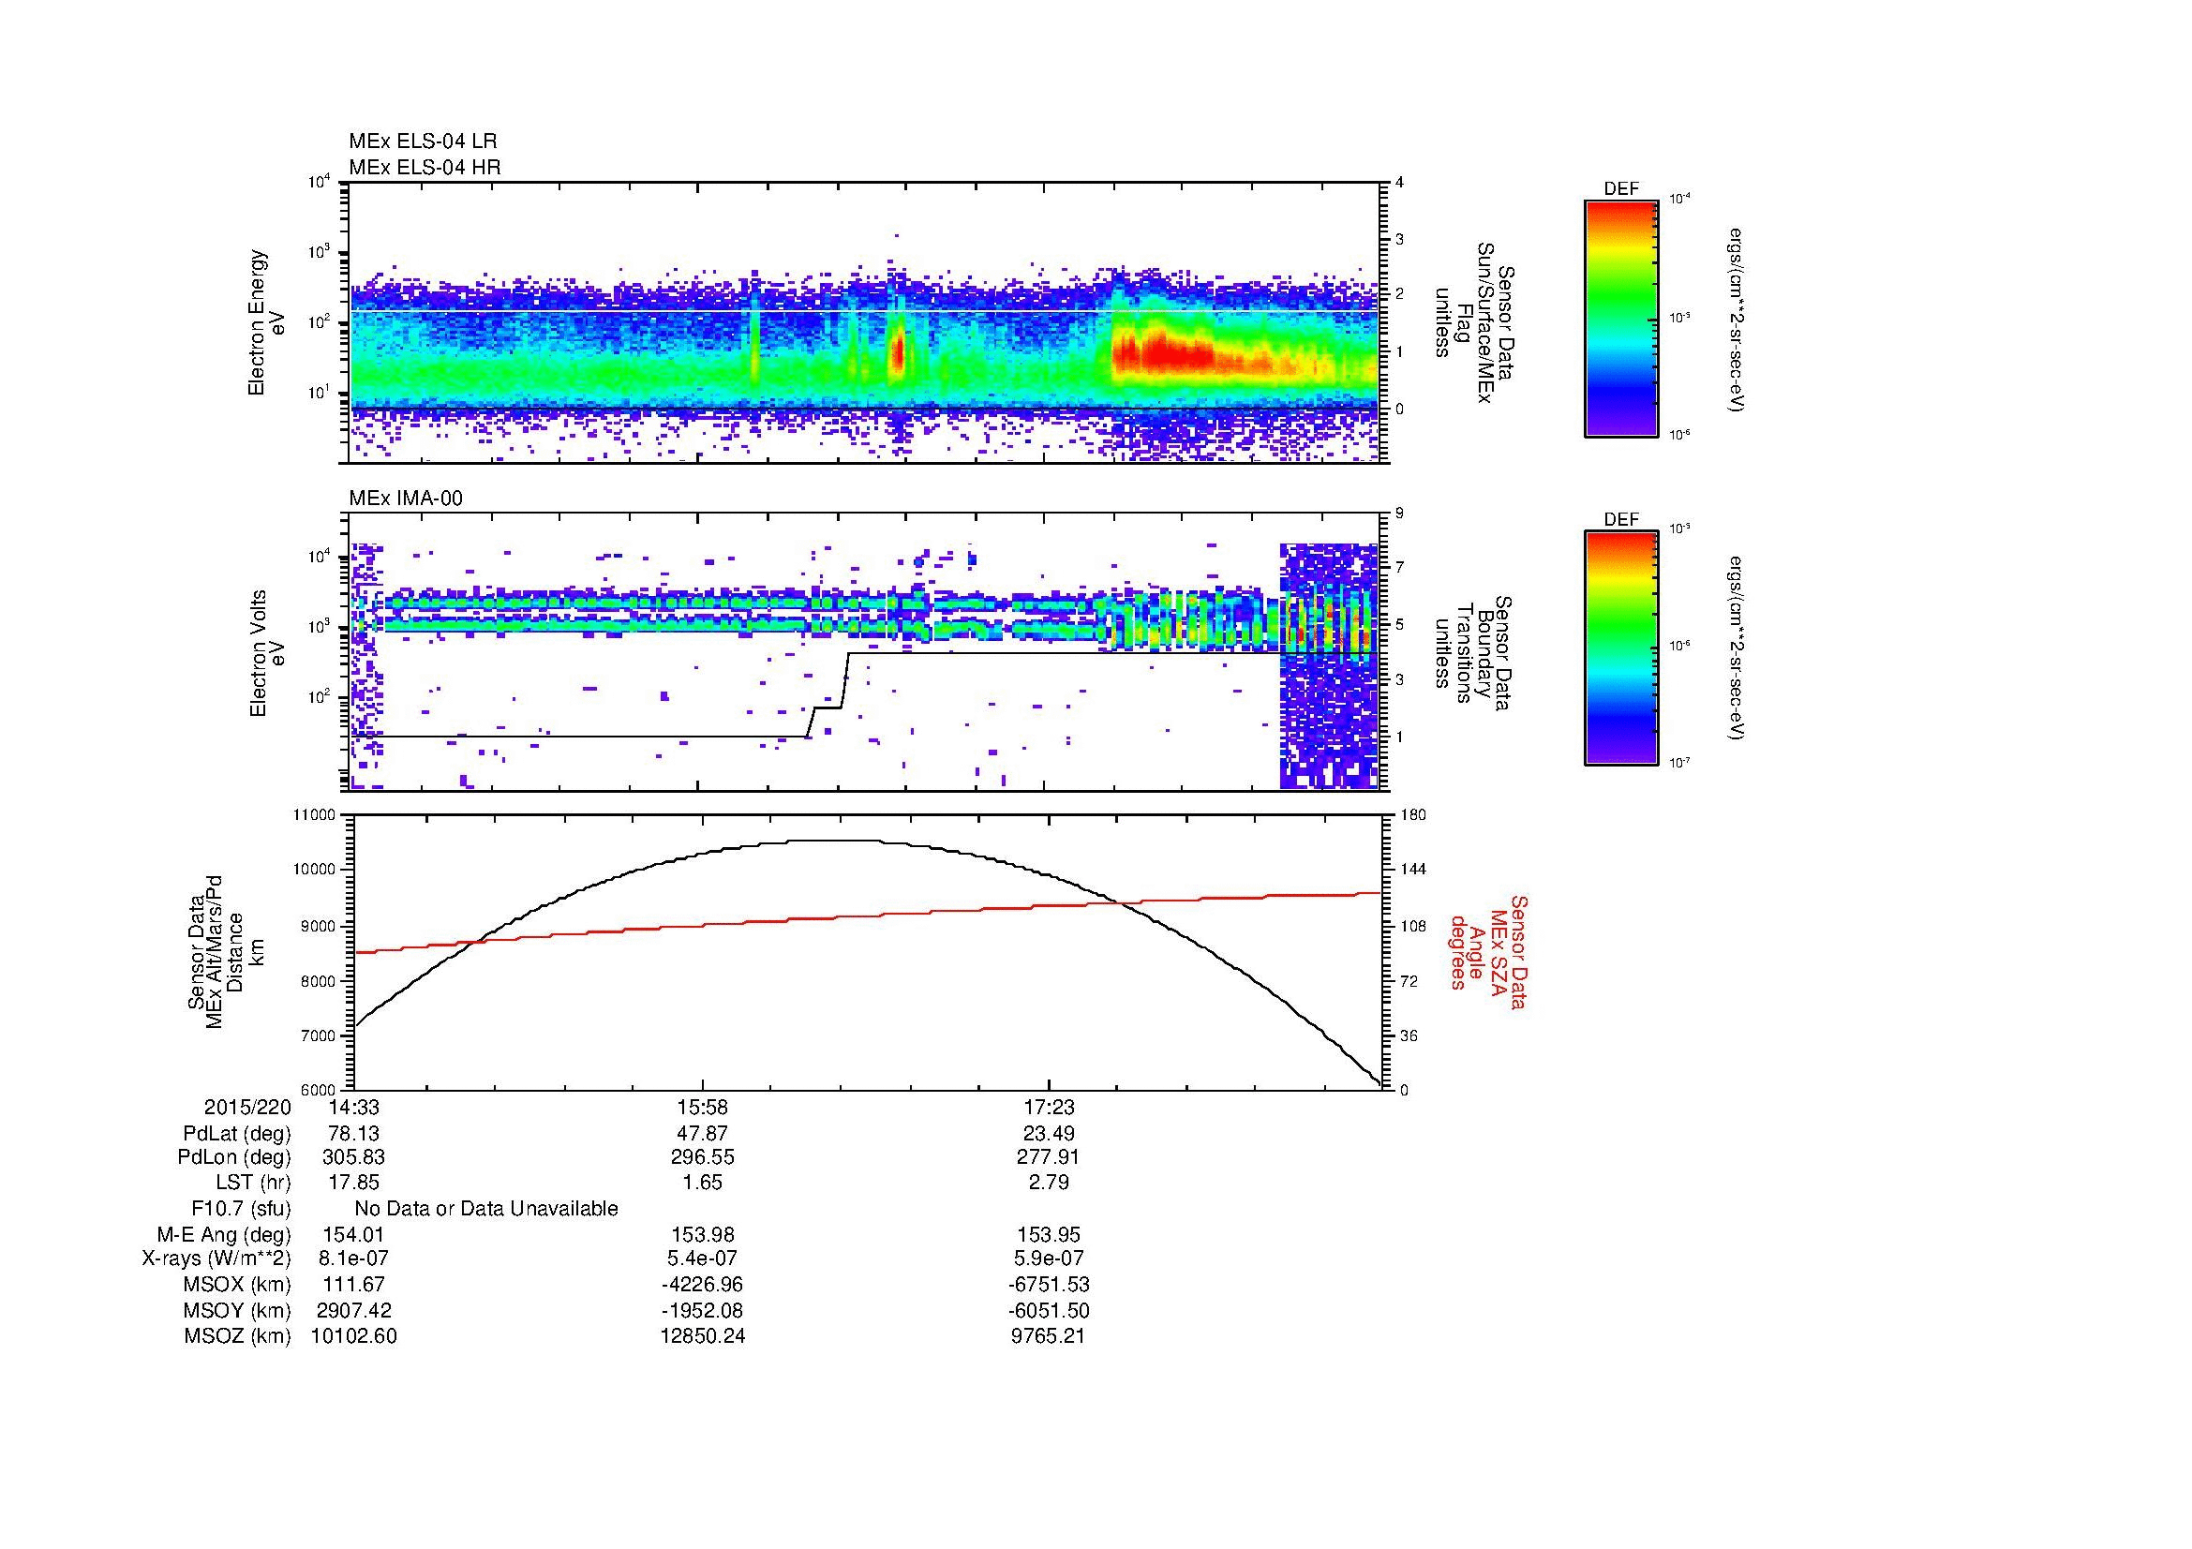This screenshot has height=1549, width=2192.
Task: Click the M-E Ang value 153.98
Action: tap(703, 1234)
